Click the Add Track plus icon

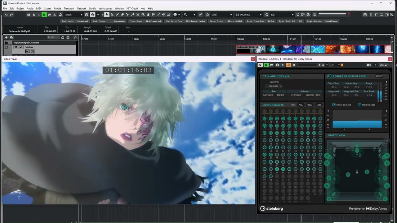tap(6, 37)
